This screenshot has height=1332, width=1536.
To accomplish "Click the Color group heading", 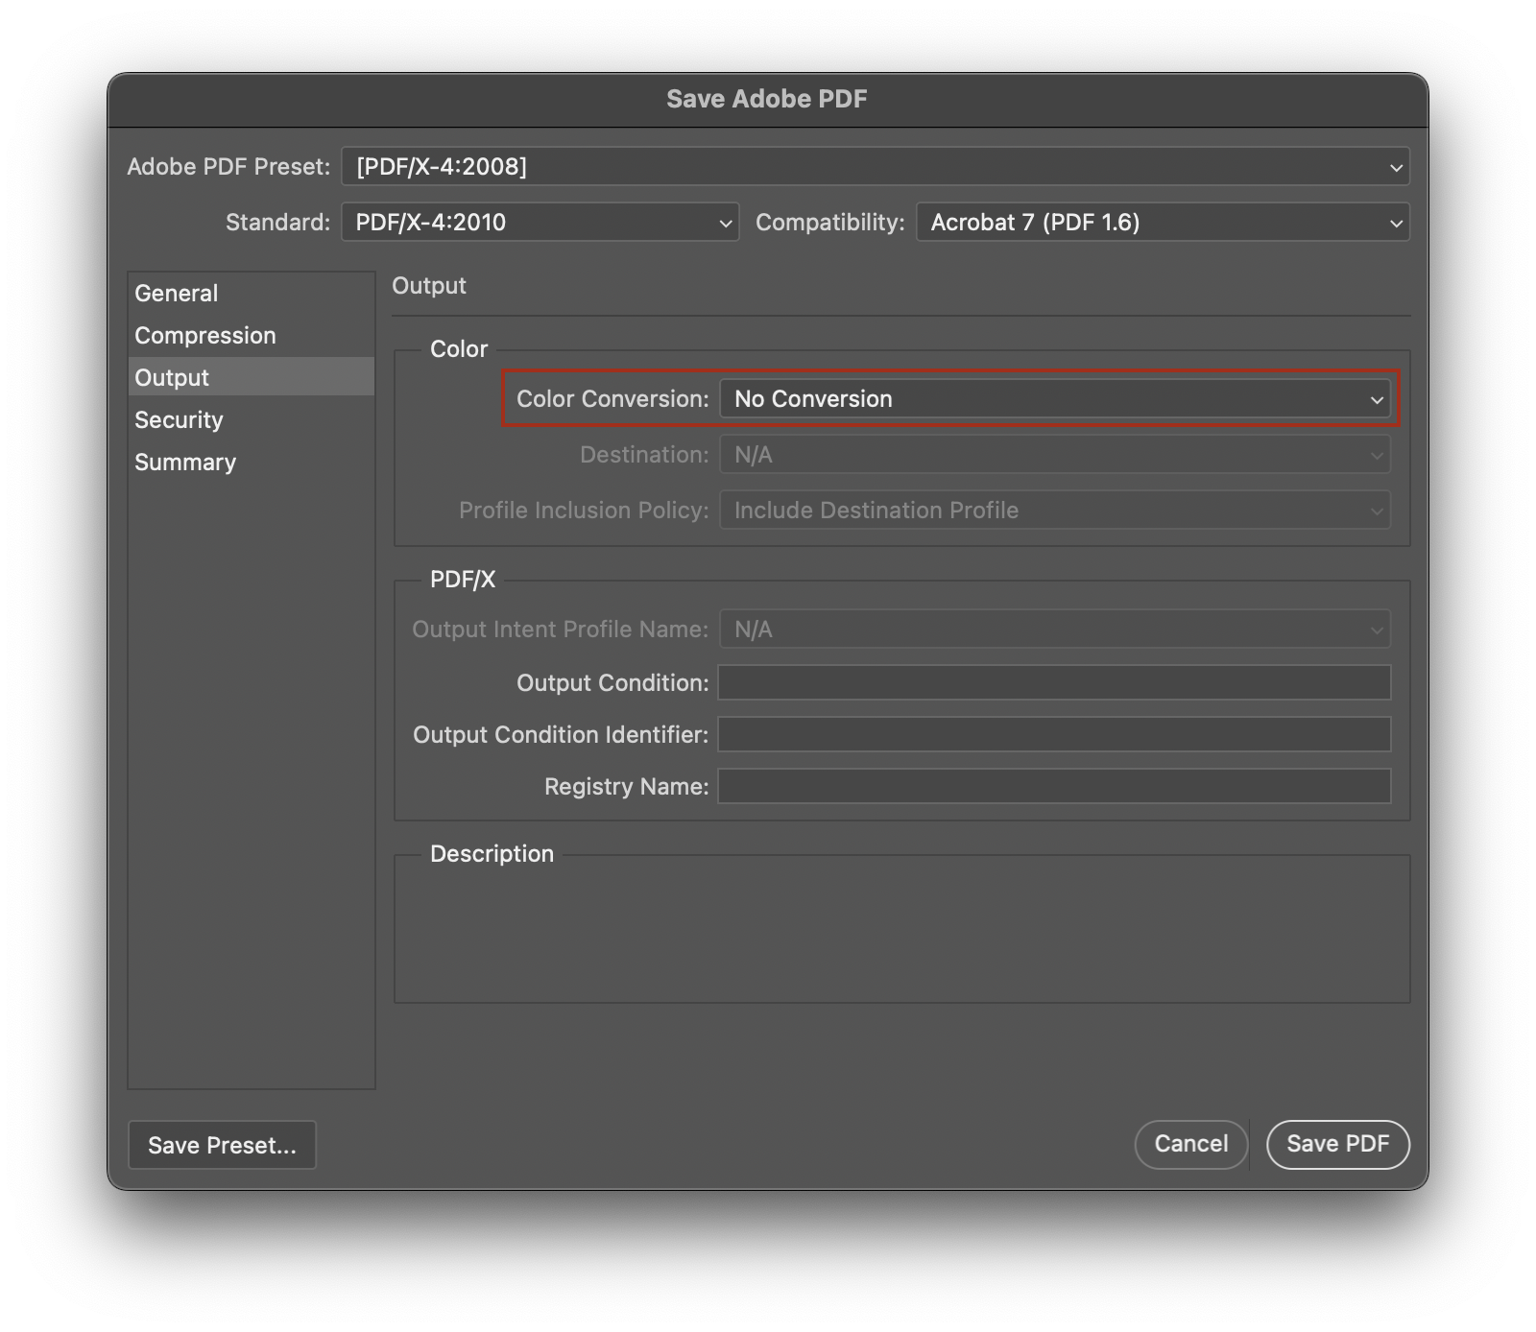I will [x=459, y=349].
